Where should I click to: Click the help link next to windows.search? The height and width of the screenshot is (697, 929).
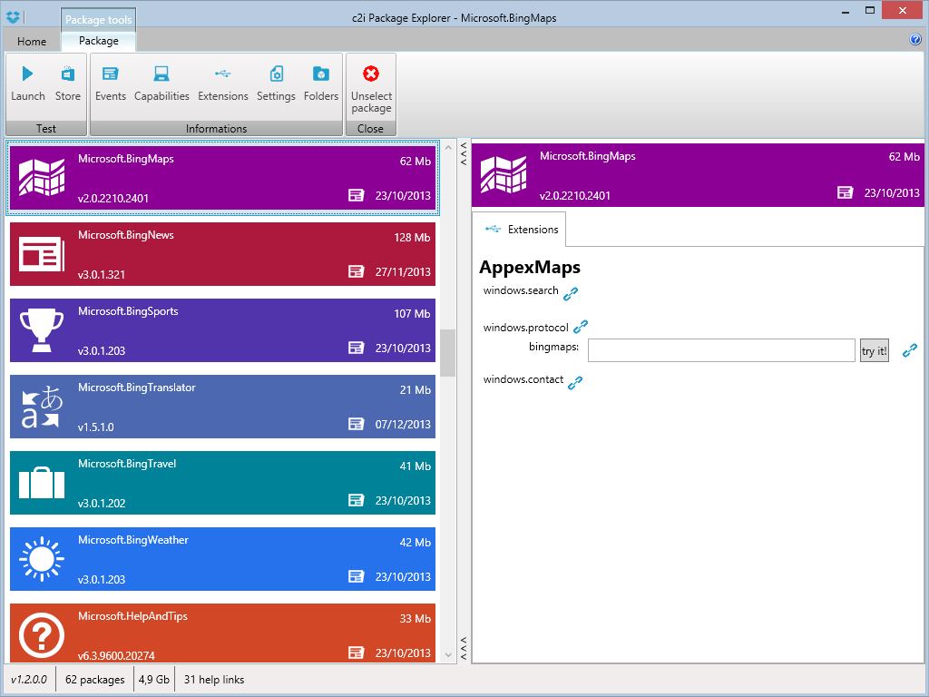click(571, 293)
